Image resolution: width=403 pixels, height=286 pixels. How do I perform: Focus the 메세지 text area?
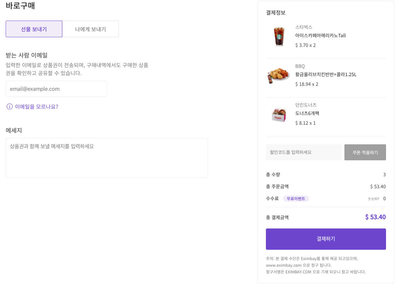click(107, 158)
